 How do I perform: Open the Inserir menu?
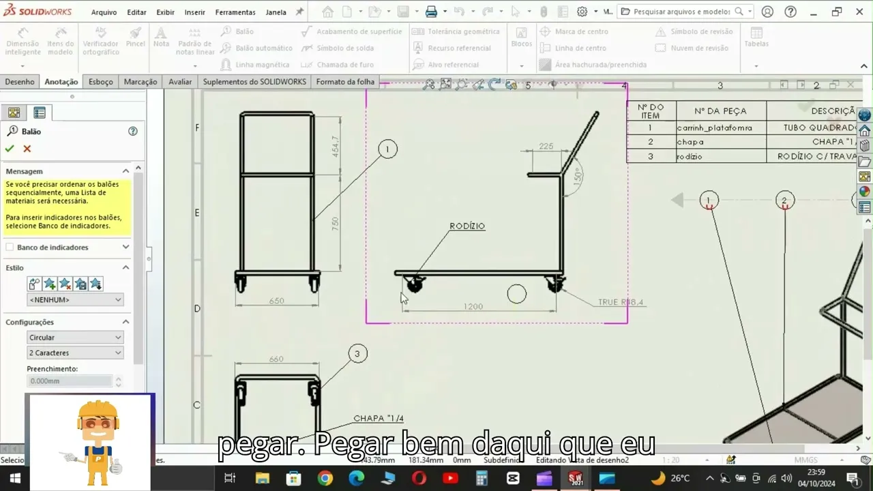pyautogui.click(x=194, y=12)
